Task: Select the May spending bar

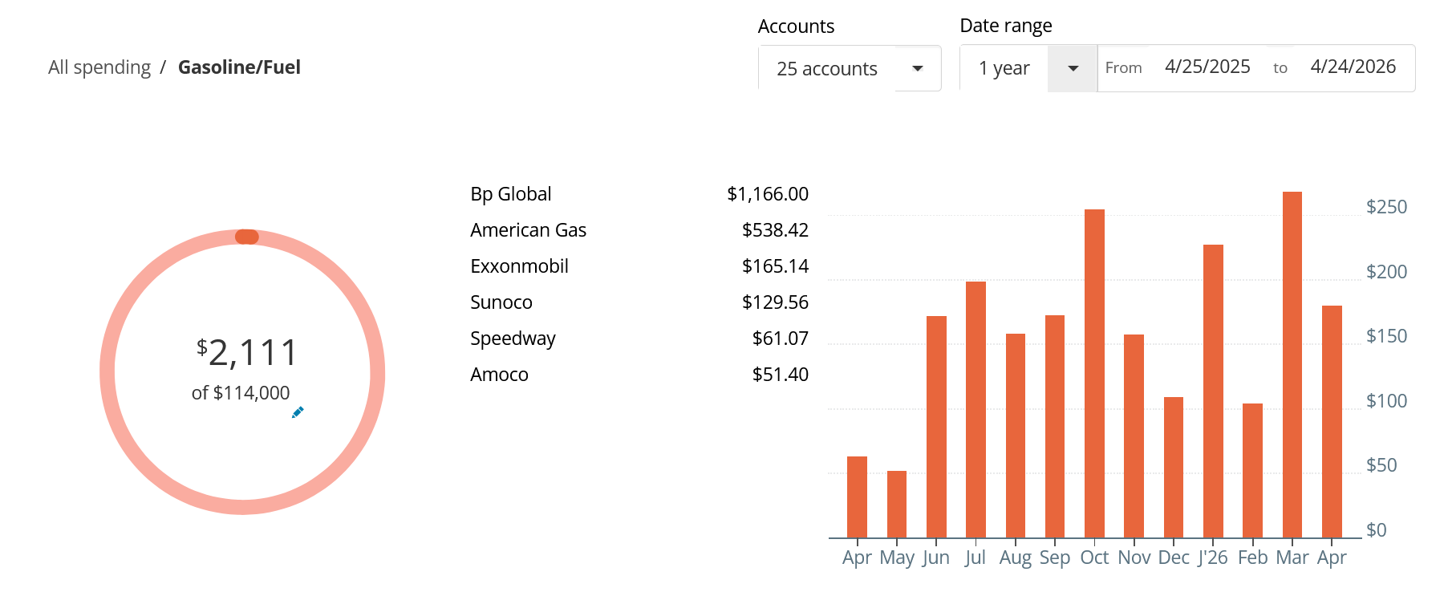Action: tap(897, 505)
